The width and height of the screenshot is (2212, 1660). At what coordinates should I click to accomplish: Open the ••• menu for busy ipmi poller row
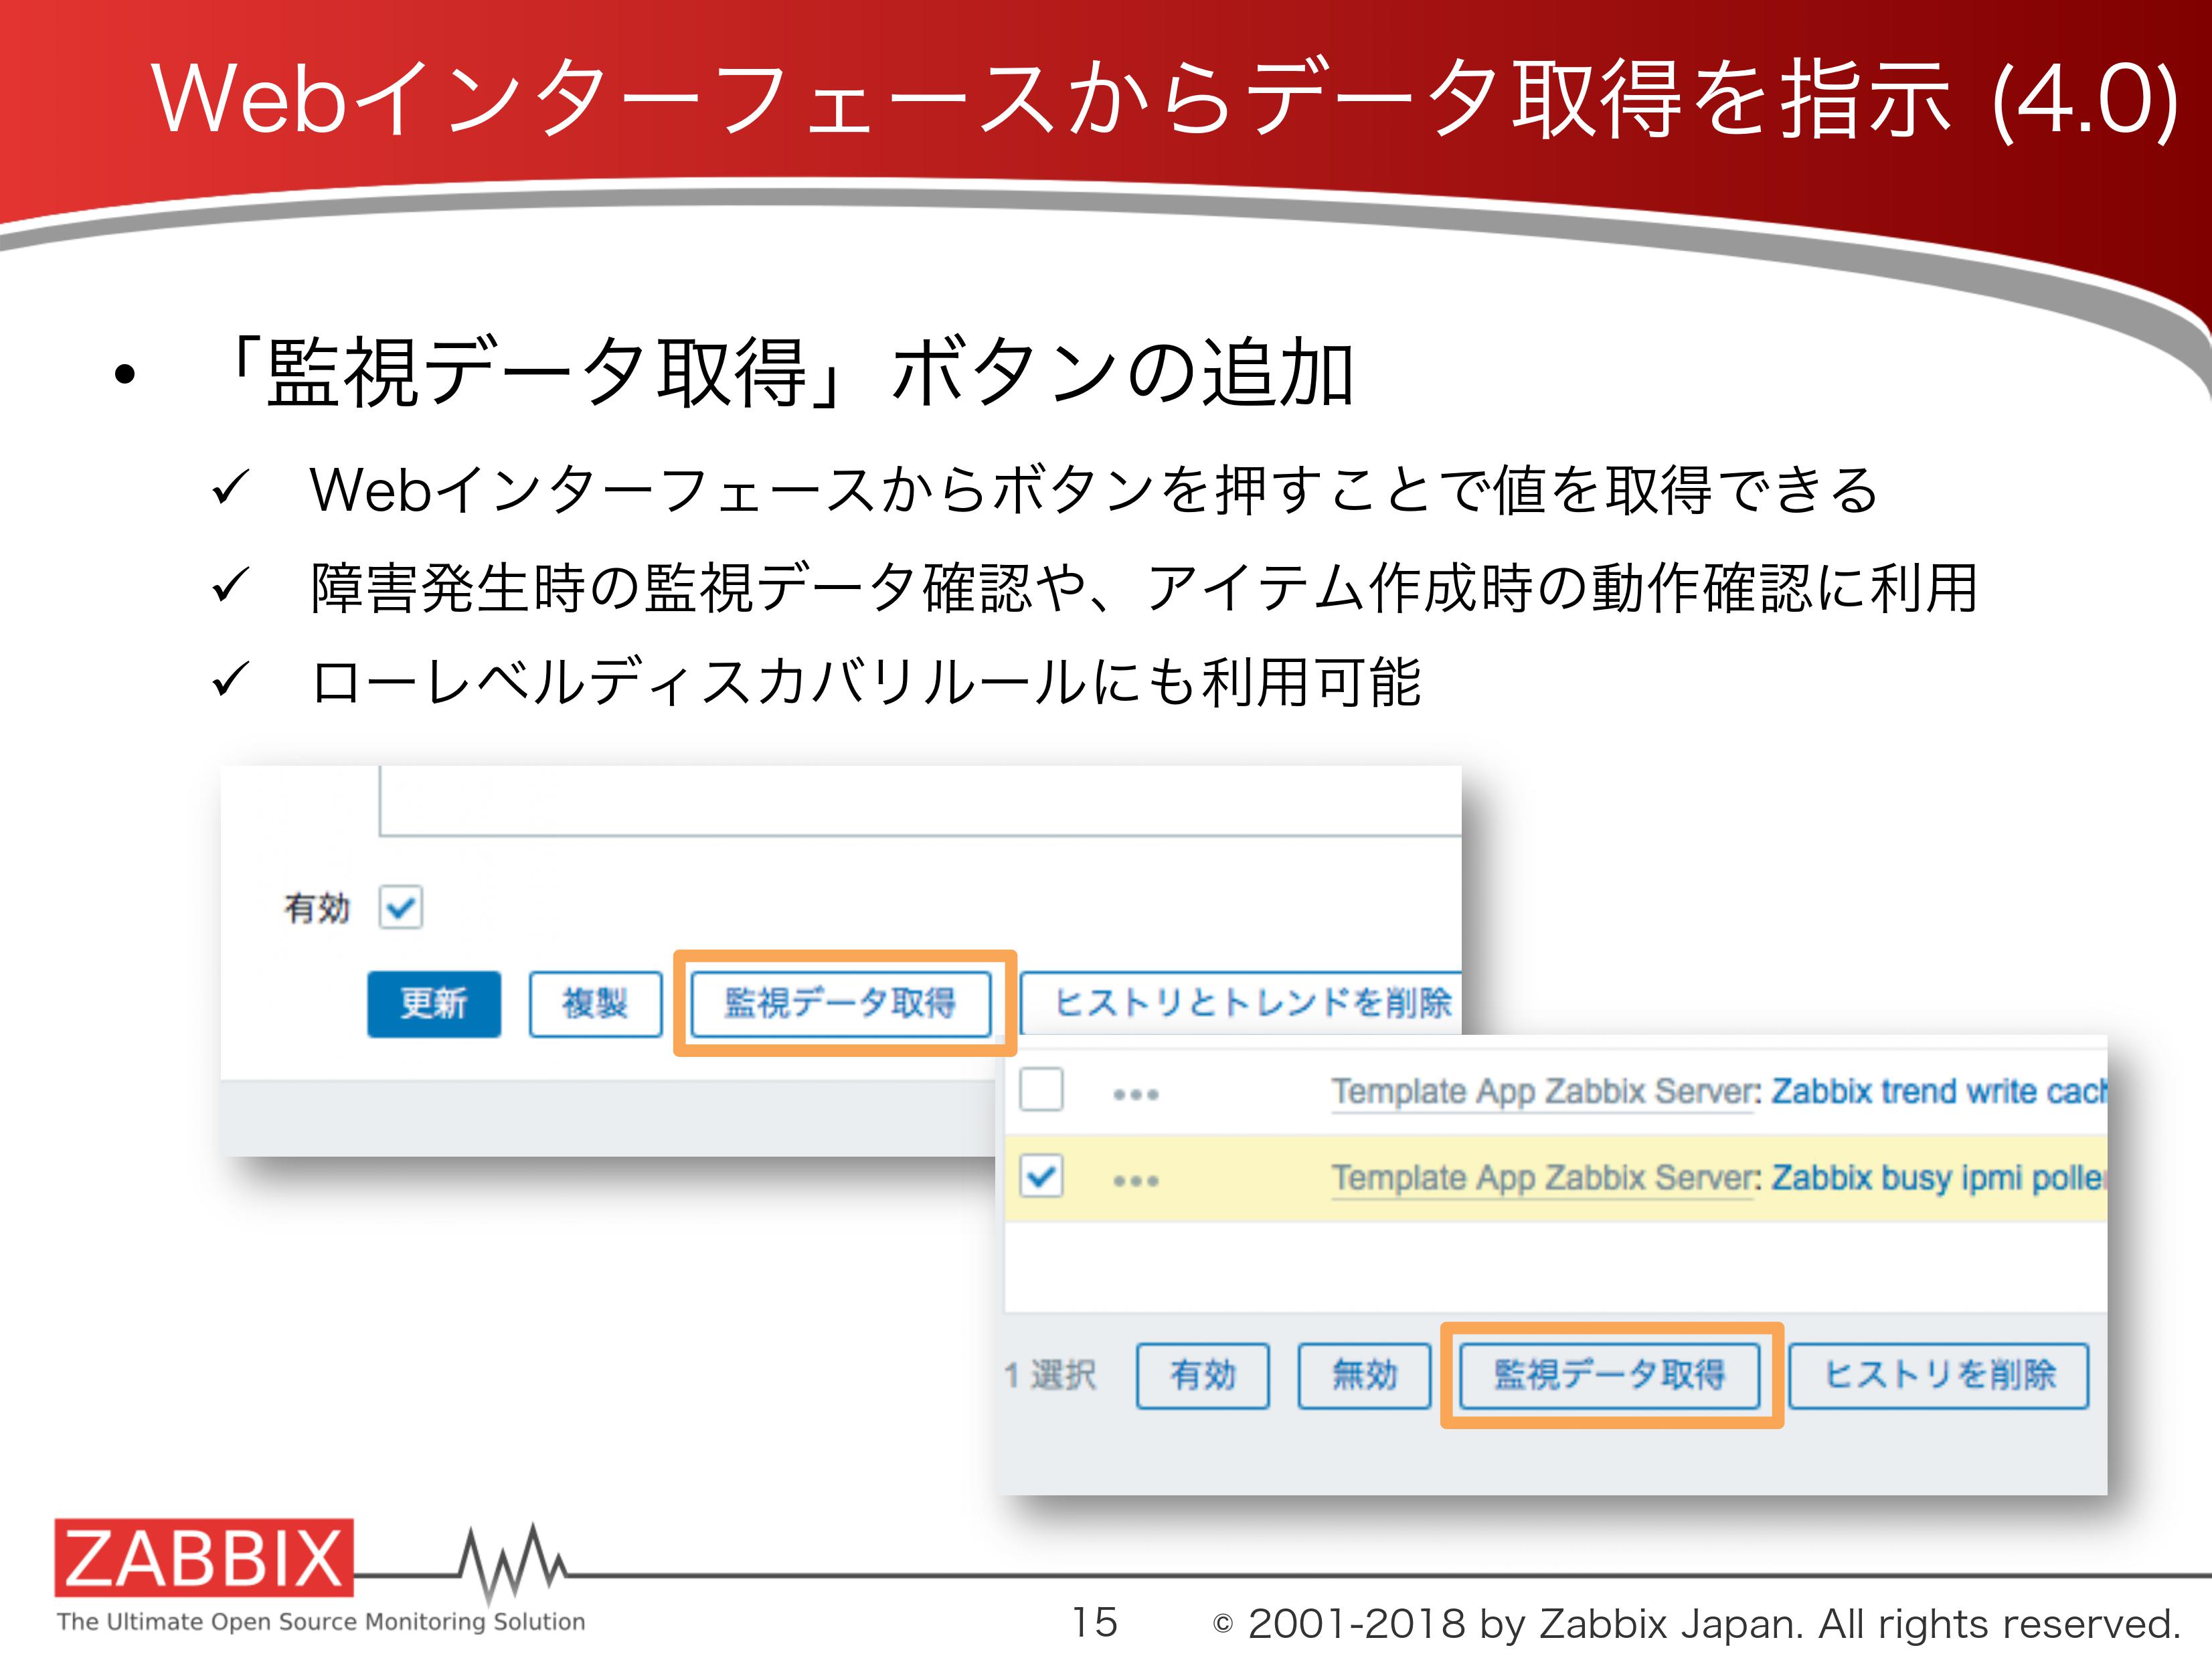1136,1180
